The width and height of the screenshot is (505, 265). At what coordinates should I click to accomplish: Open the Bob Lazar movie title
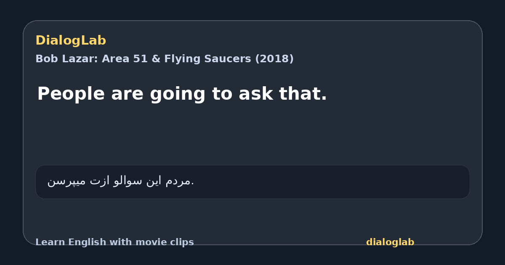165,59
